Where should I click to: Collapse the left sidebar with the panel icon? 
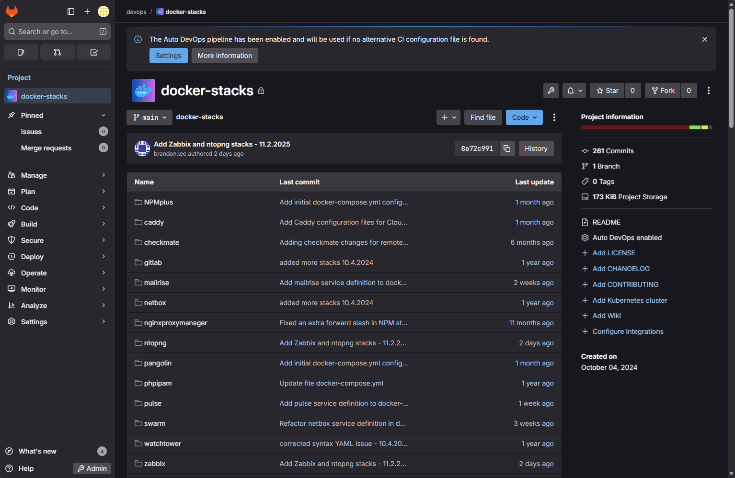click(71, 11)
